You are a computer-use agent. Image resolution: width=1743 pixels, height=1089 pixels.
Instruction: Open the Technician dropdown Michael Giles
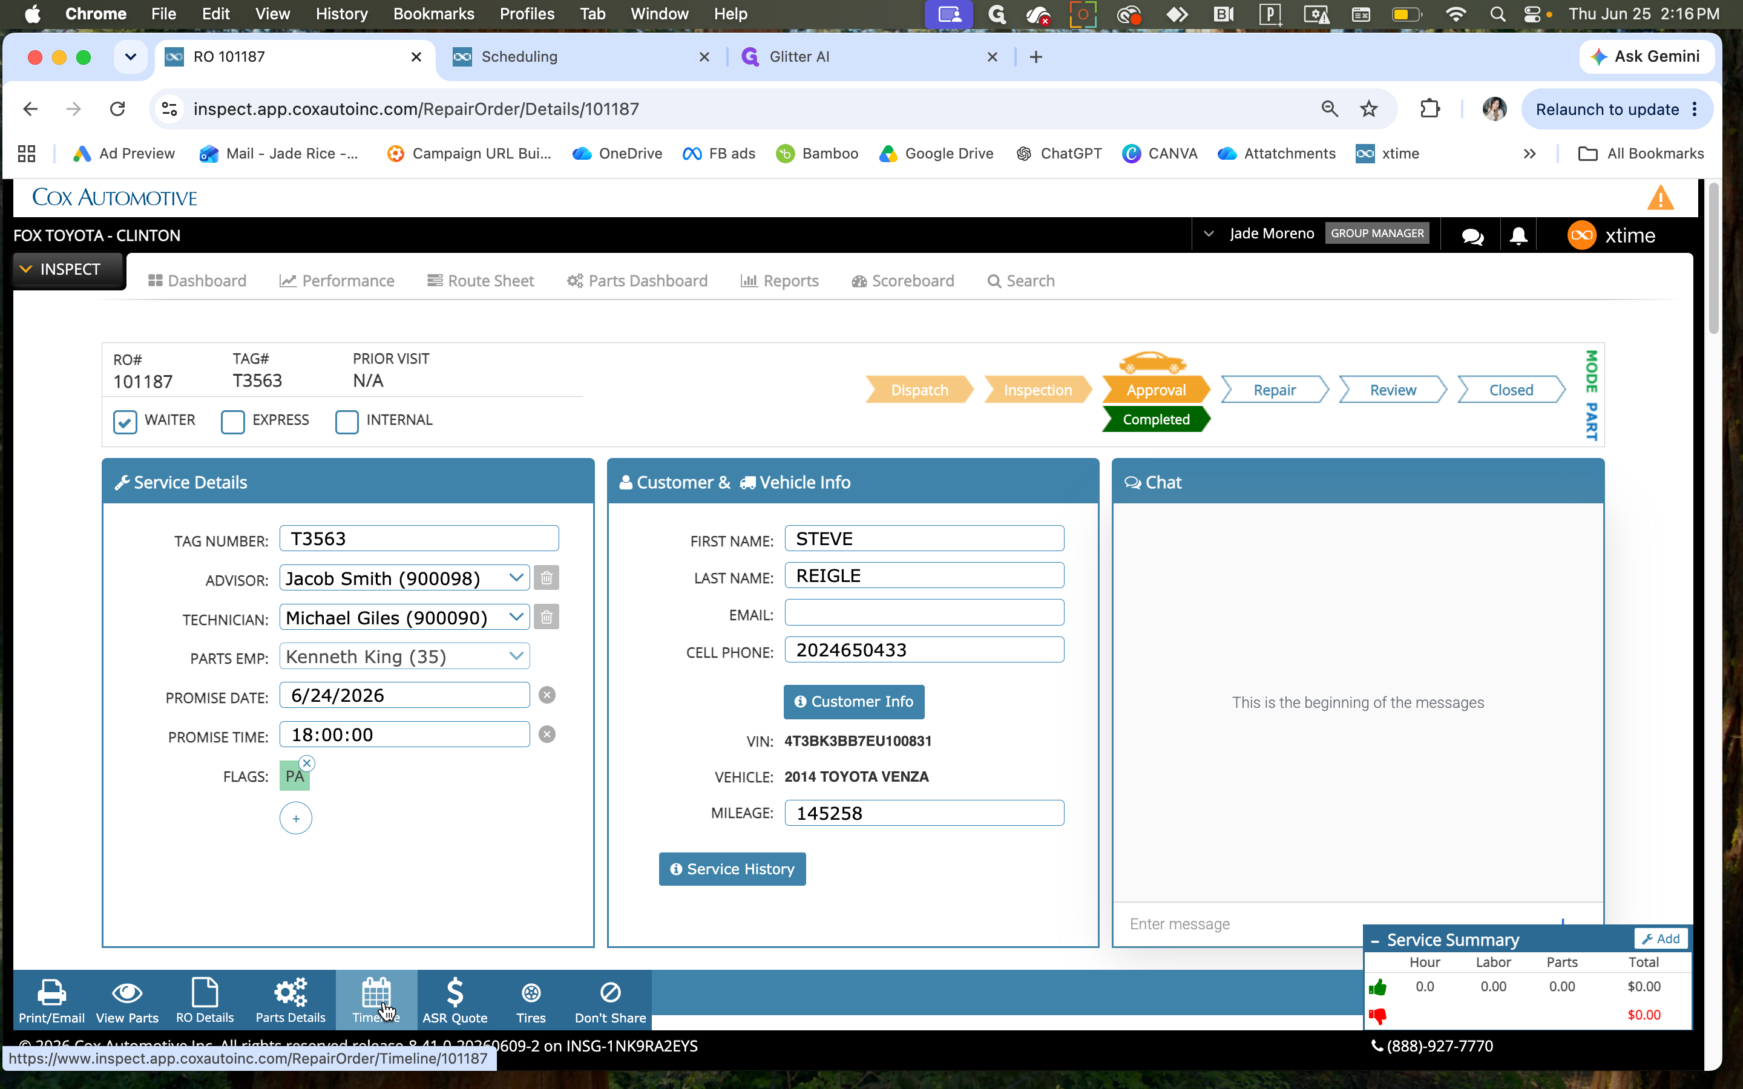click(x=404, y=617)
